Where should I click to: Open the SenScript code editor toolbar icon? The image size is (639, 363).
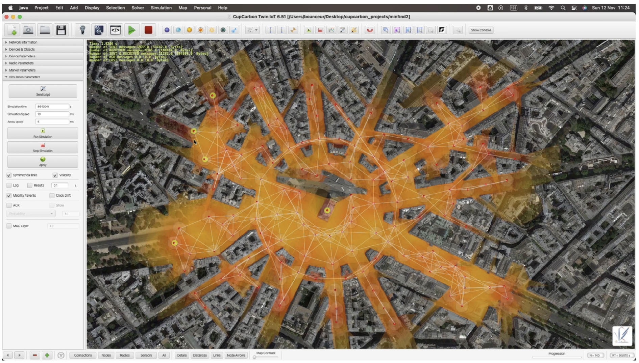(115, 30)
